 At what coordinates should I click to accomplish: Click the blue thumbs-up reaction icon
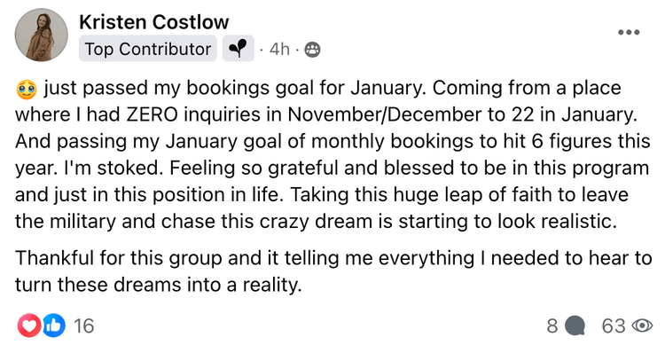click(x=53, y=326)
